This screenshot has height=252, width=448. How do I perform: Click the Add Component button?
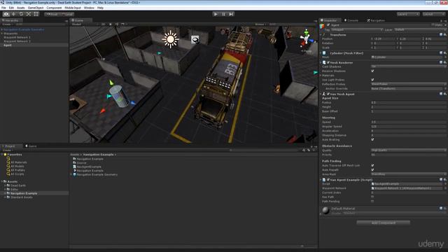coord(383,223)
